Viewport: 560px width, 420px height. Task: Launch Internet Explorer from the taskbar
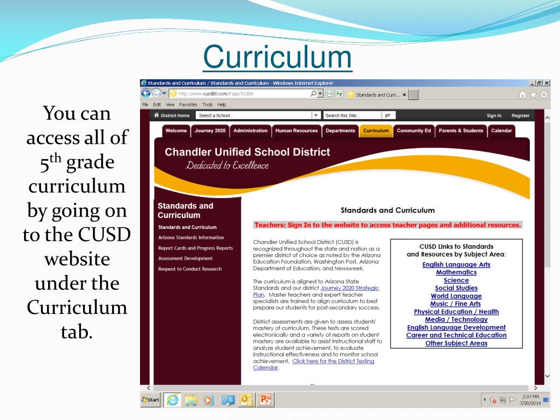(172, 400)
